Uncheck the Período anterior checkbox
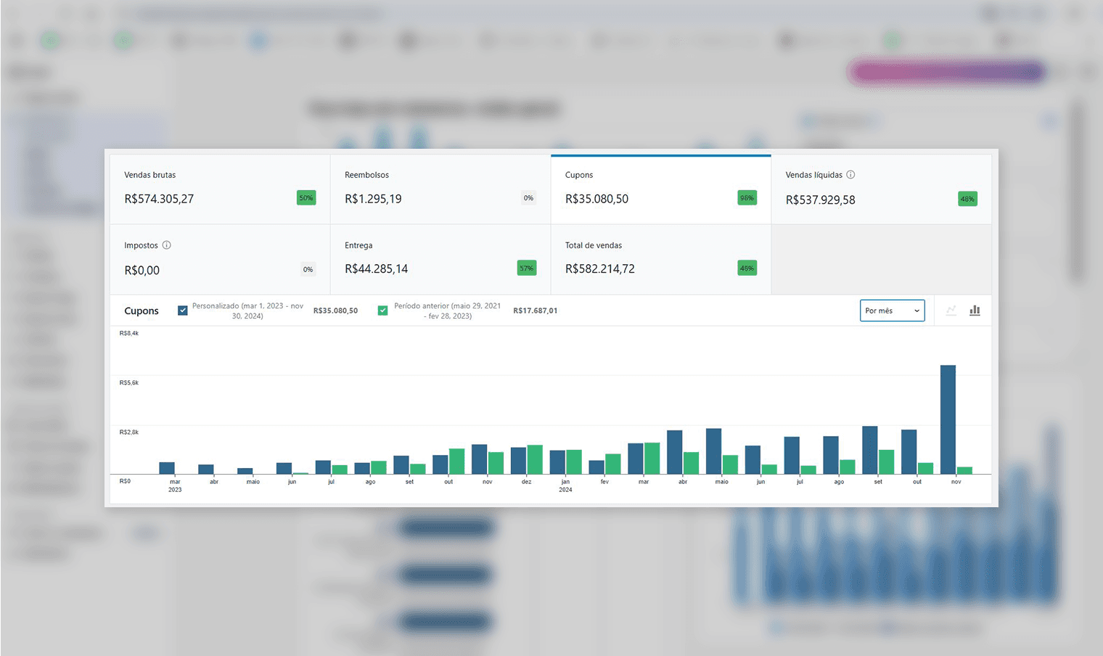1103x656 pixels. coord(382,311)
